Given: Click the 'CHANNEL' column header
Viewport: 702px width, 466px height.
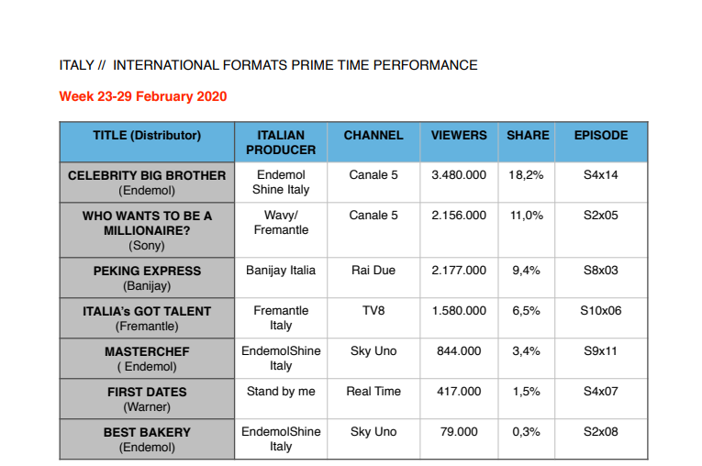Looking at the screenshot, I should point(373,142).
